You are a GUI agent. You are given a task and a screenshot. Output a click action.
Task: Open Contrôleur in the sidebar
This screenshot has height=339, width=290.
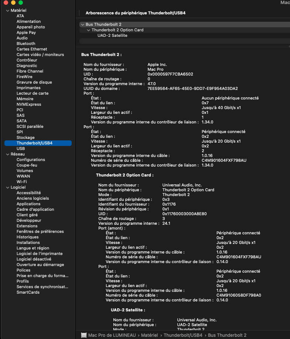click(27, 60)
